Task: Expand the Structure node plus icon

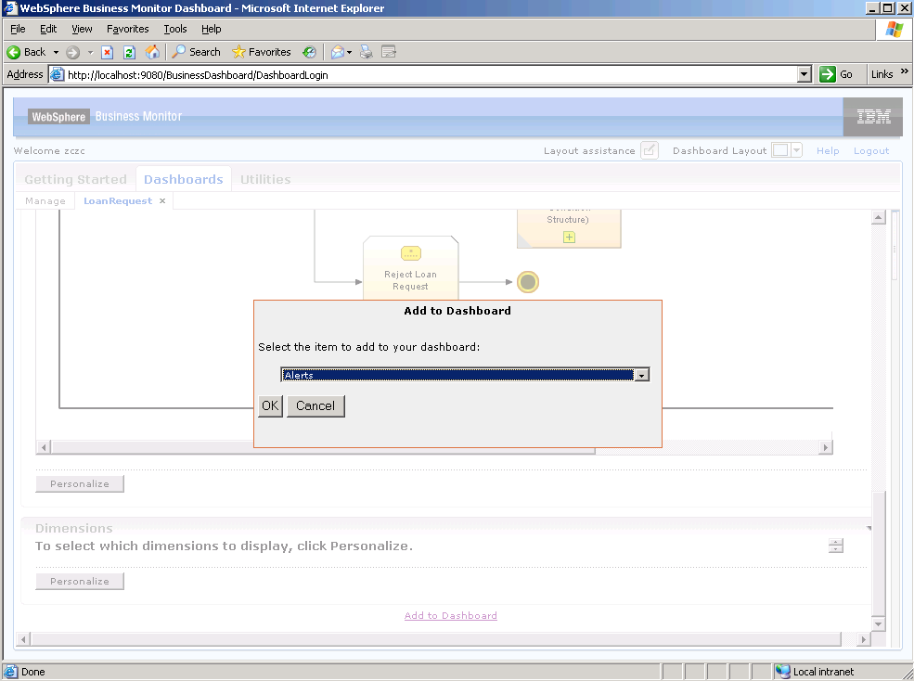Action: [569, 238]
